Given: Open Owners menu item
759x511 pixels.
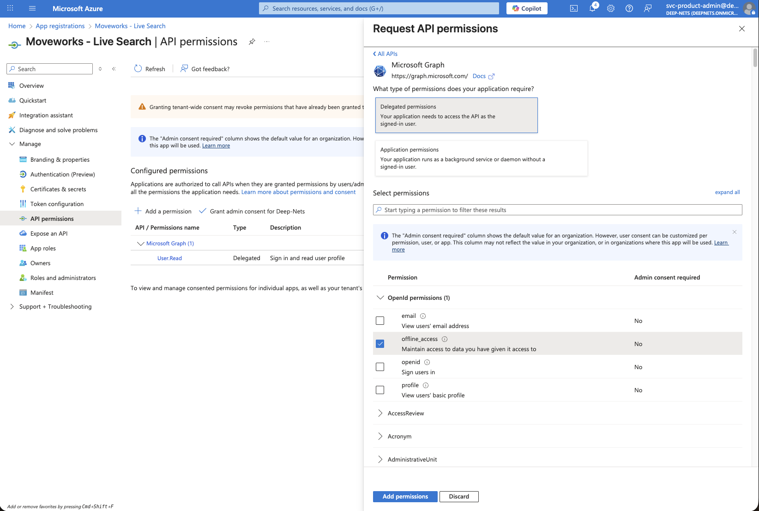Looking at the screenshot, I should (x=41, y=263).
